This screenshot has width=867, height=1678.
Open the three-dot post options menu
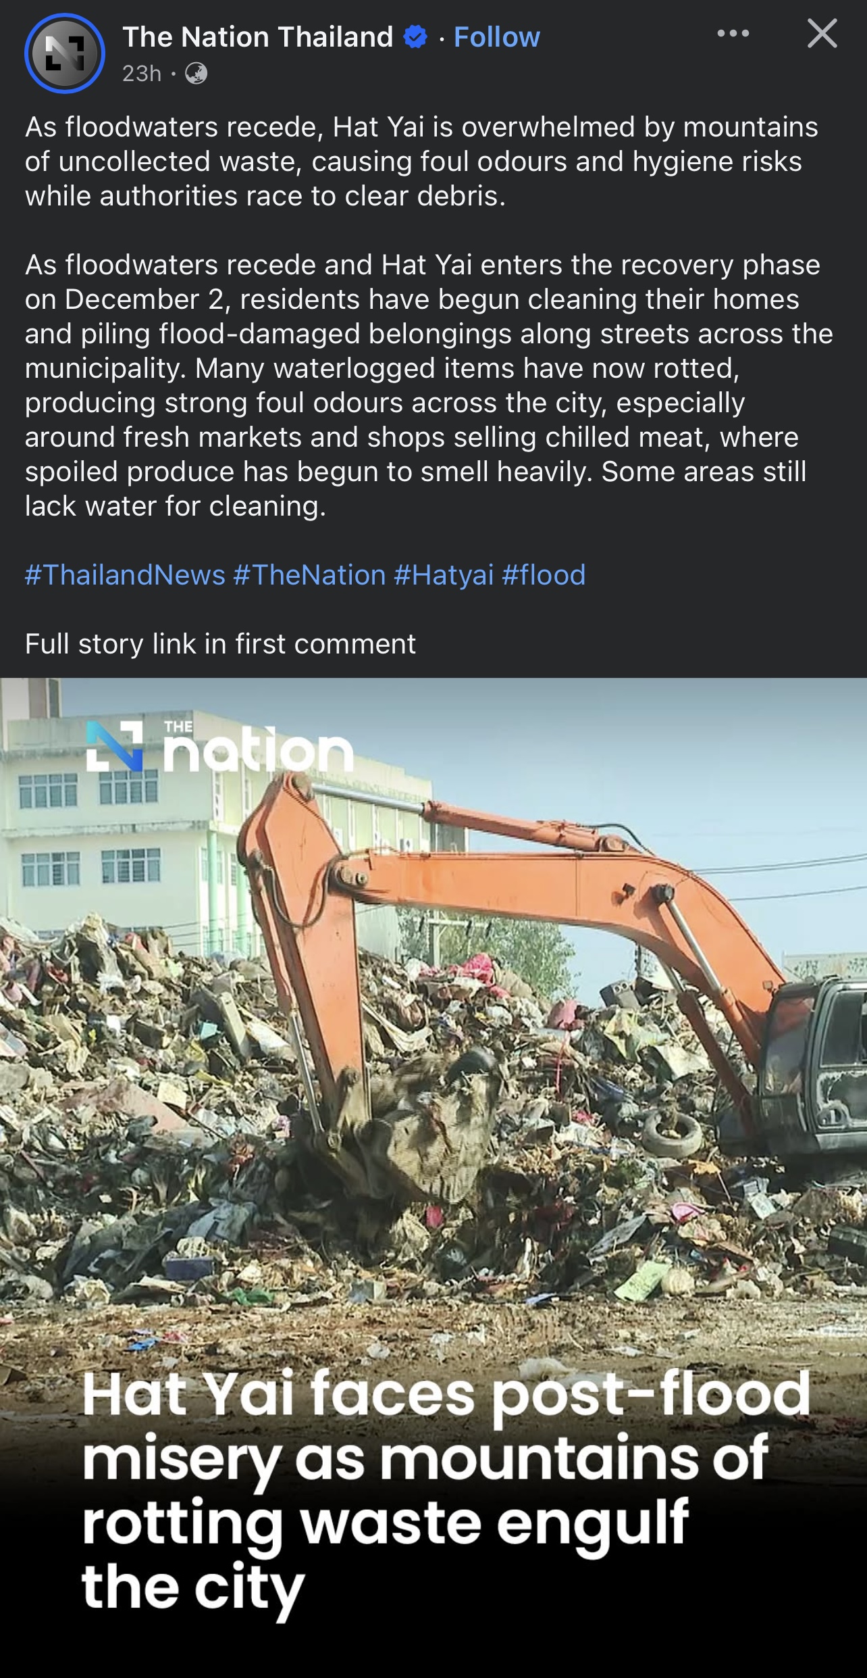[x=733, y=33]
